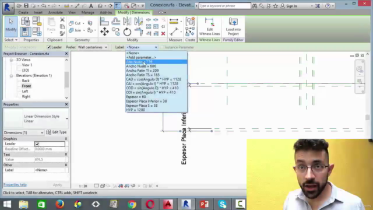Open the Select panel dropdown

point(10,40)
